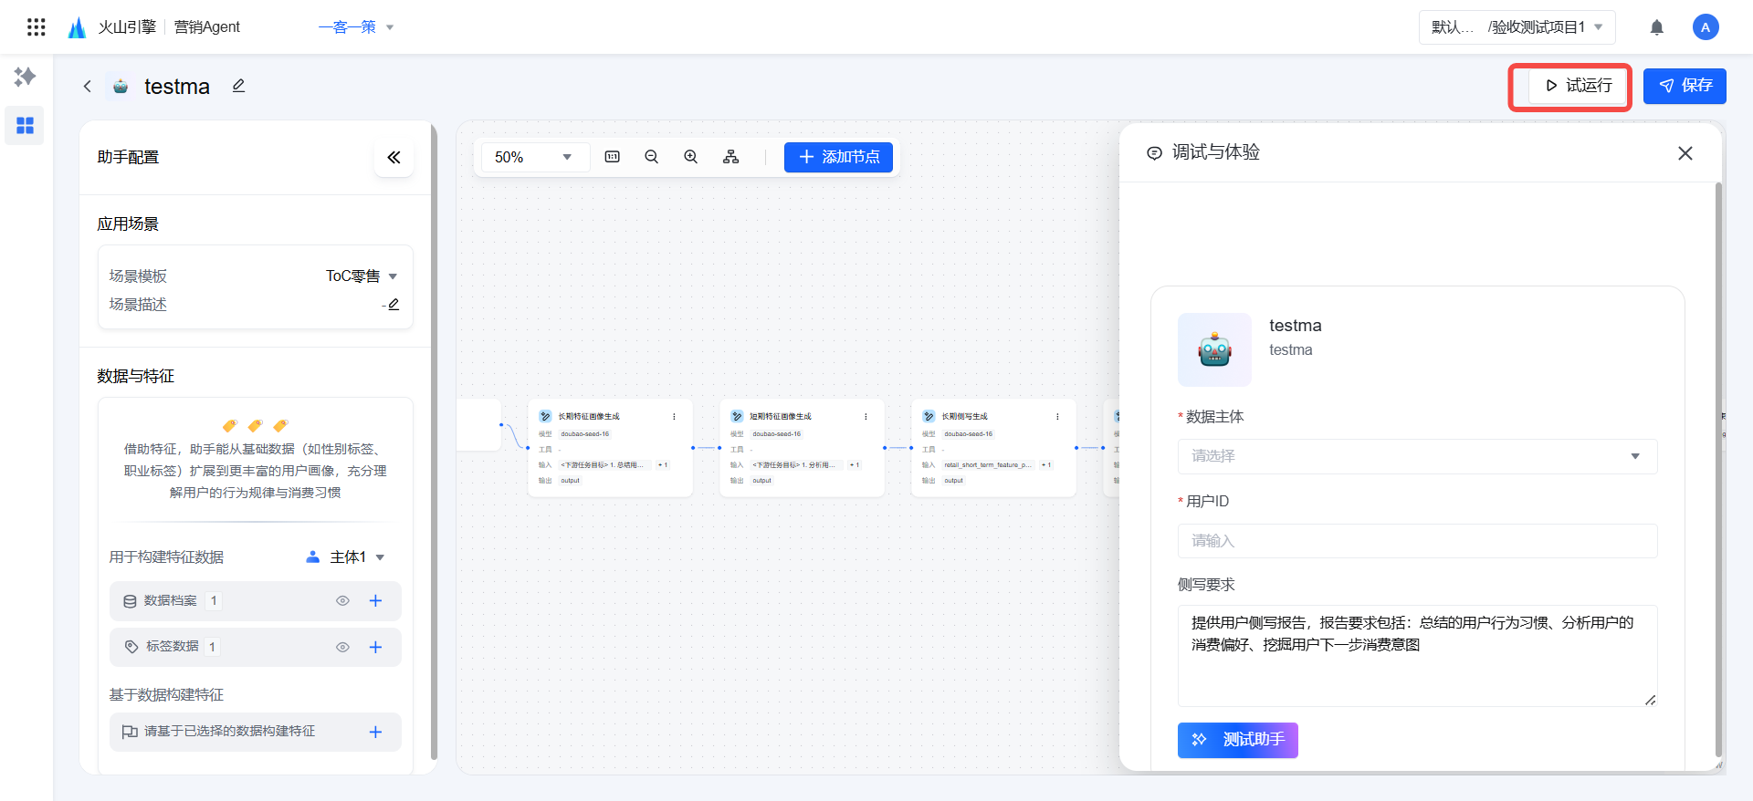
Task: Select the 长期侧写生成 node title
Action: pyautogui.click(x=965, y=417)
